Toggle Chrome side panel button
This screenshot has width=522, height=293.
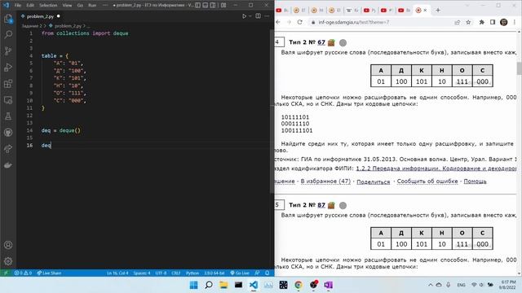493,22
